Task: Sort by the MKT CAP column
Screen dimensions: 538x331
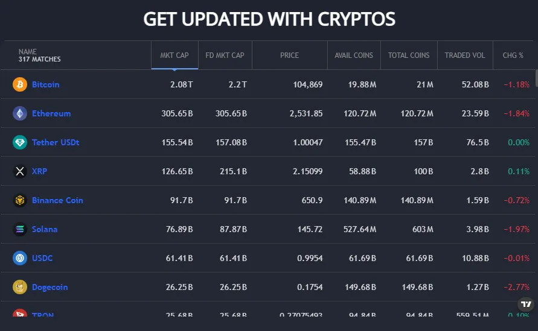Action: 175,55
